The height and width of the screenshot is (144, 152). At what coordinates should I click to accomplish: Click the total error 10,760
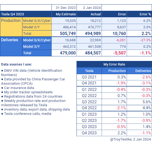[x=114, y=33]
